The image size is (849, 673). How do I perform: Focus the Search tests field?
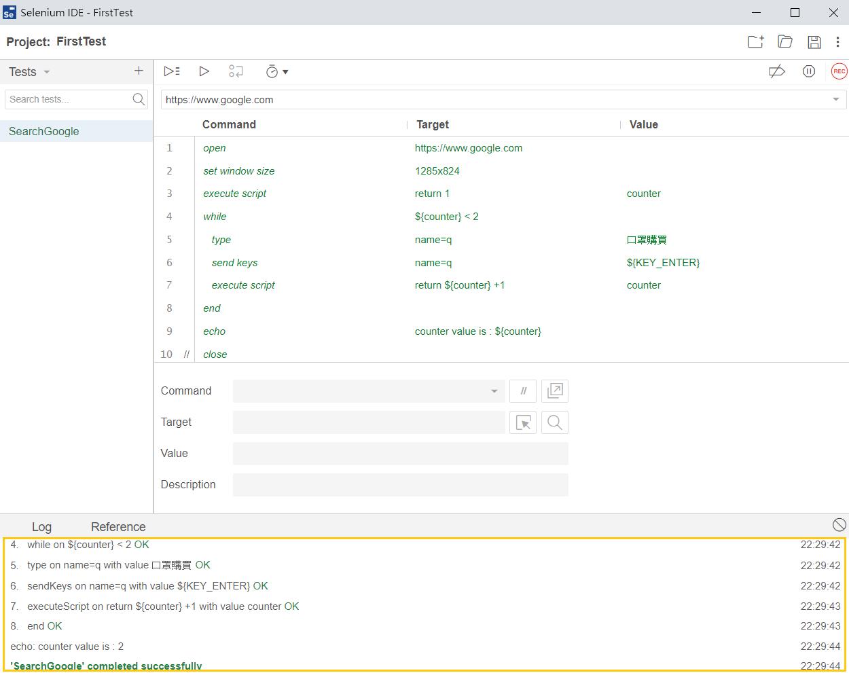click(x=69, y=99)
